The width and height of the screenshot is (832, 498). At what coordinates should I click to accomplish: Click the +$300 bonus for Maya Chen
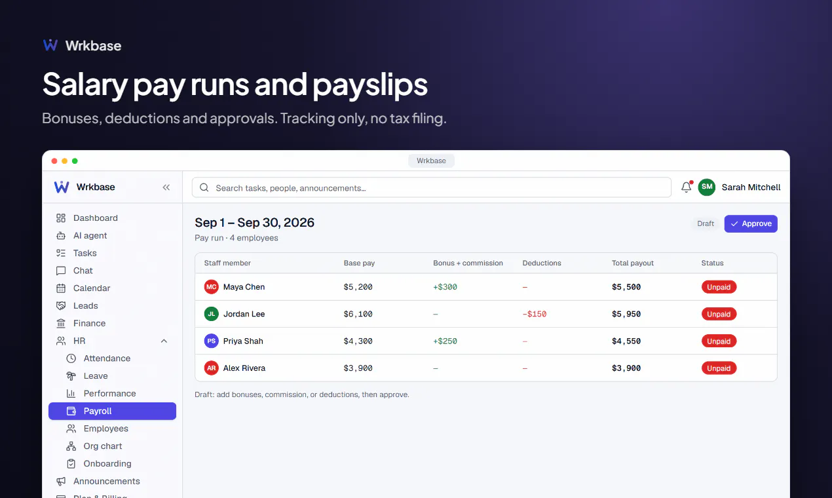(x=445, y=287)
